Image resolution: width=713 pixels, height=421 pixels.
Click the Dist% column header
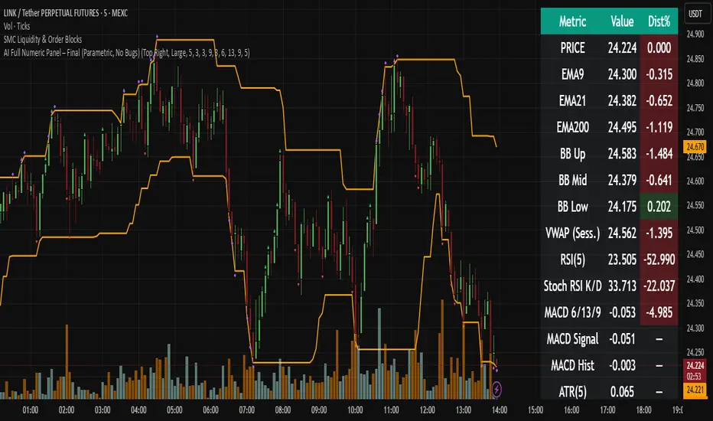tap(656, 21)
